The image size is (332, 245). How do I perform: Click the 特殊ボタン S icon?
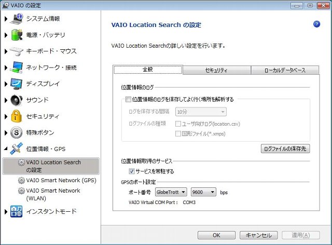[x=16, y=132]
